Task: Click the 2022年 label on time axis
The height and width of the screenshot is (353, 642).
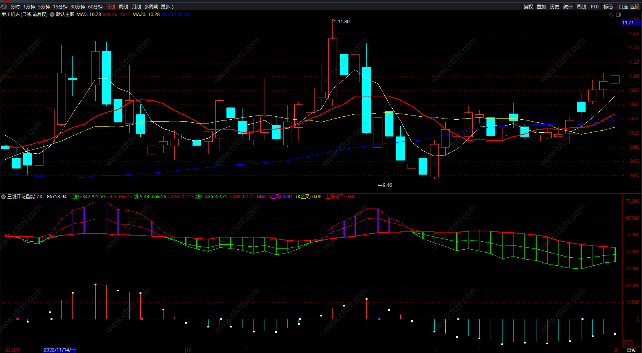Action: 13,350
